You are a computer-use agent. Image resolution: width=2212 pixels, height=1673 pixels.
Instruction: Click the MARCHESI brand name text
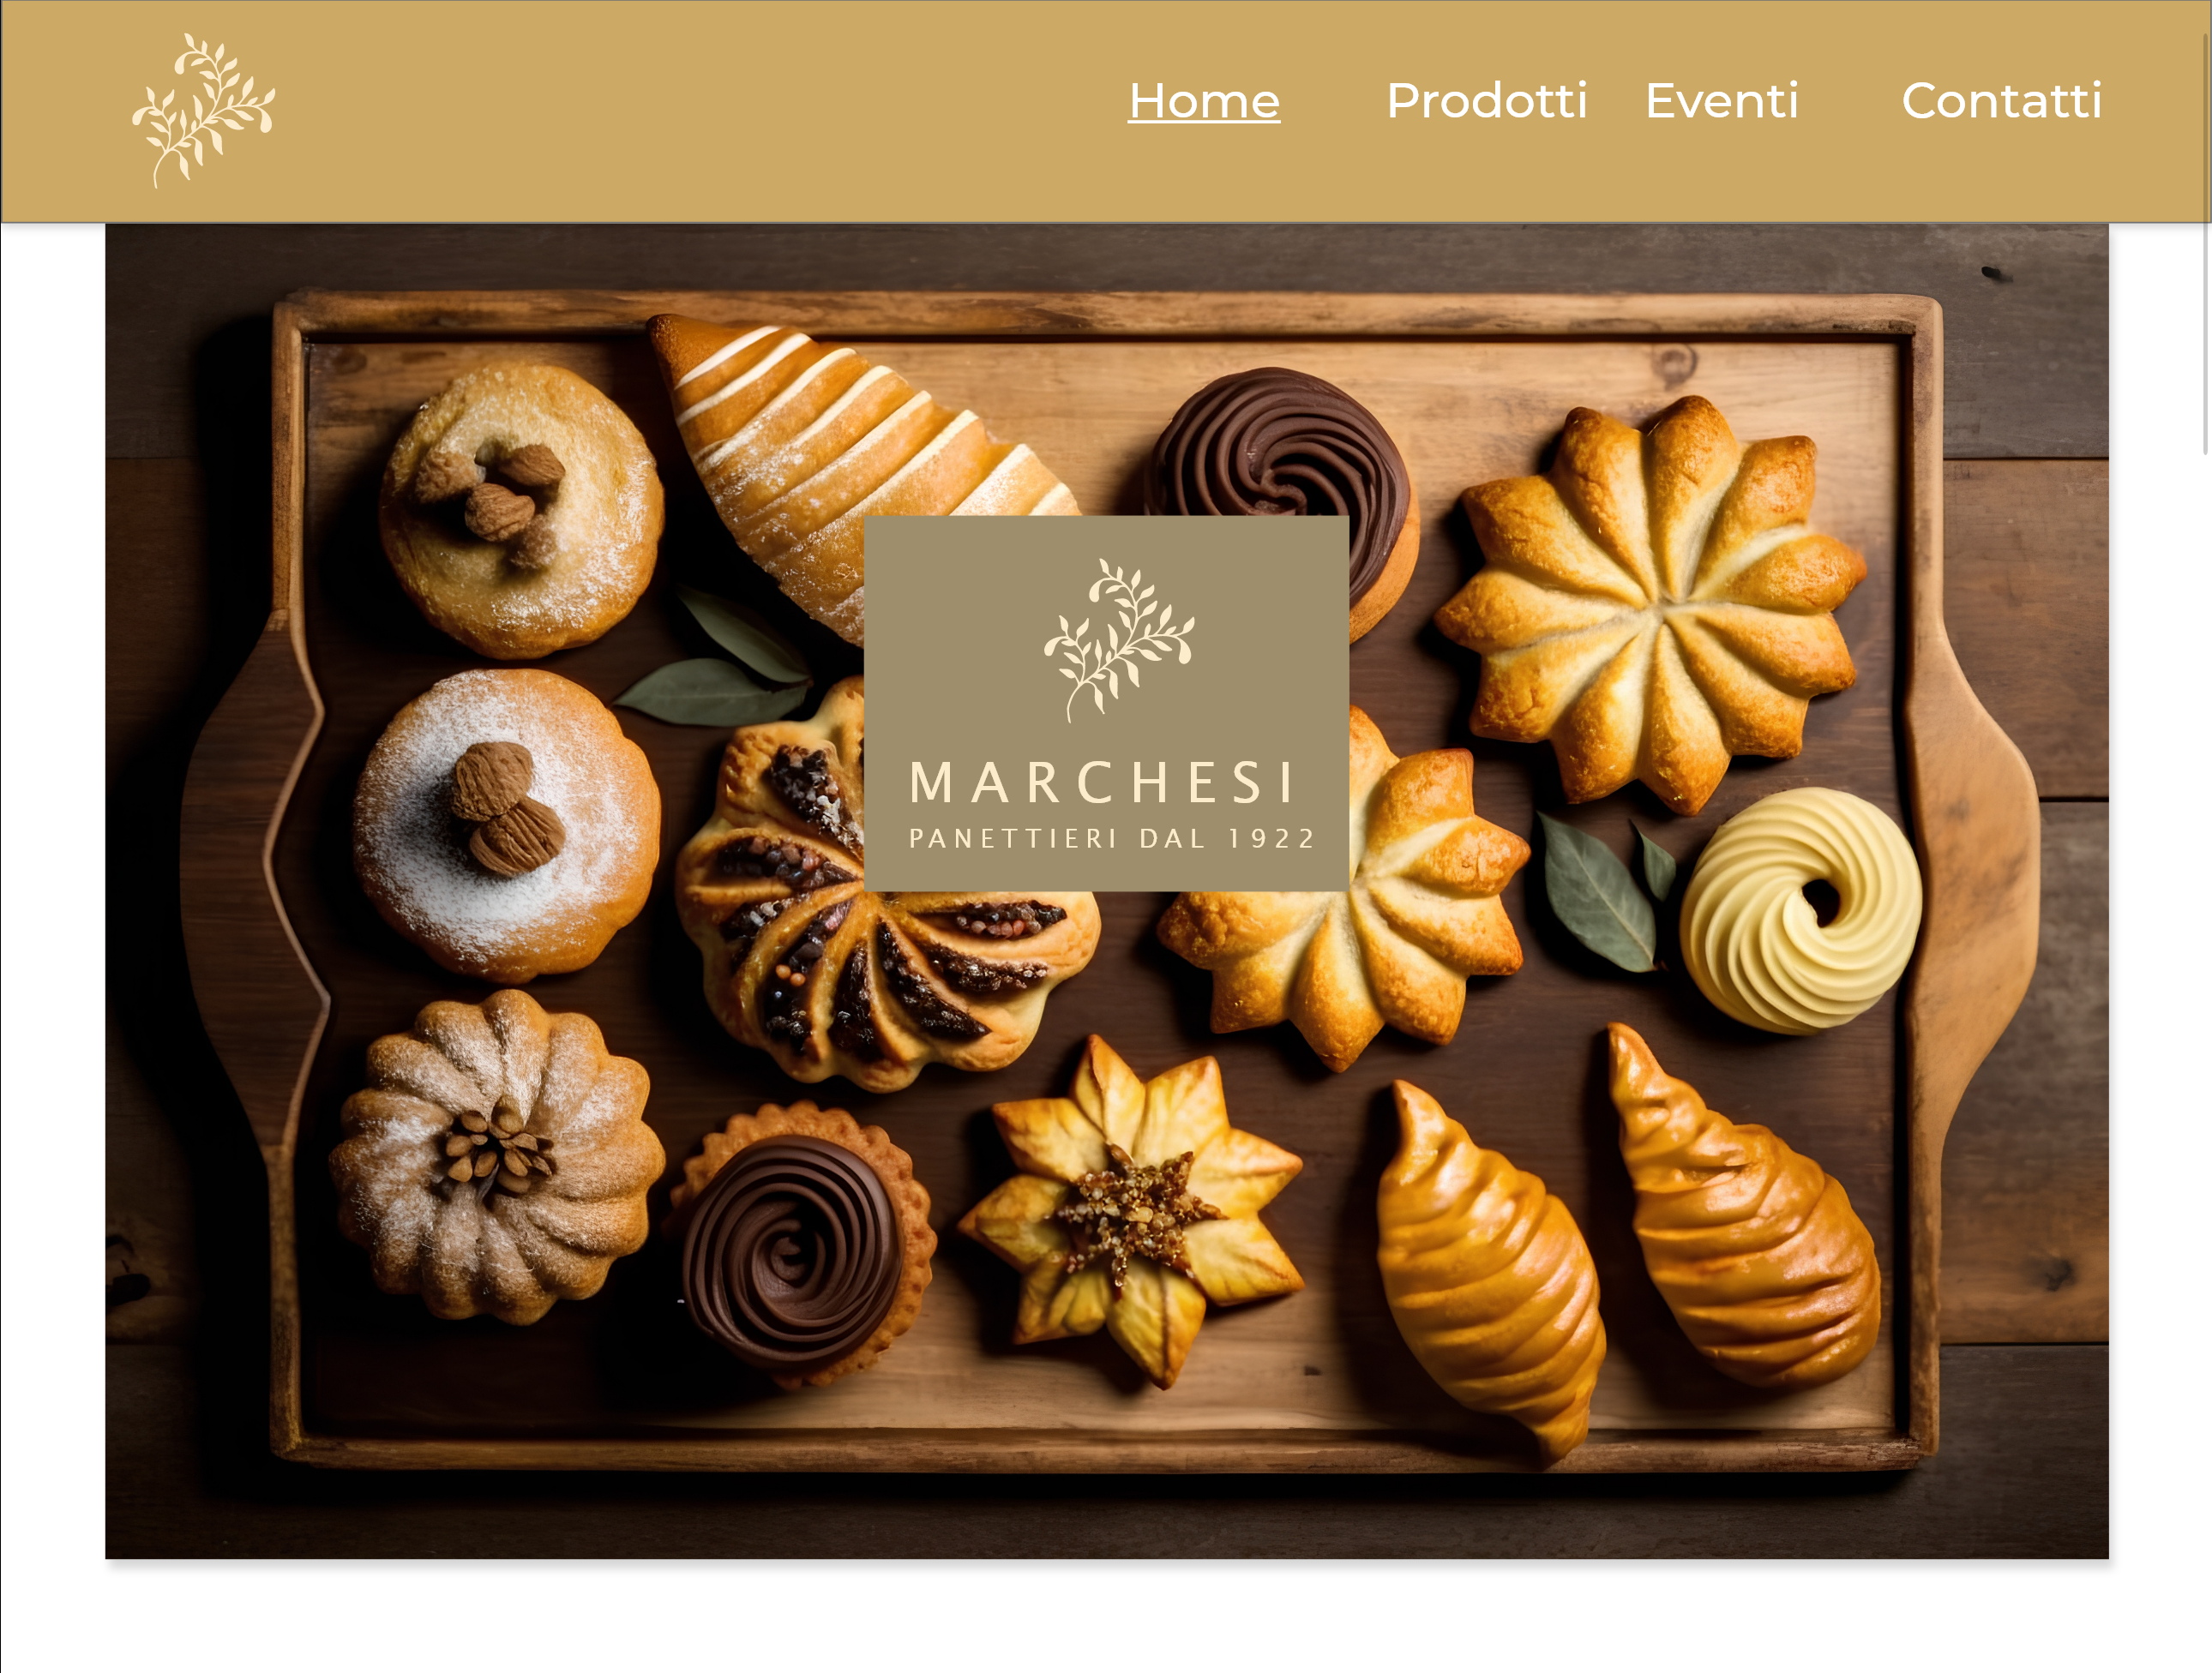coord(1104,783)
